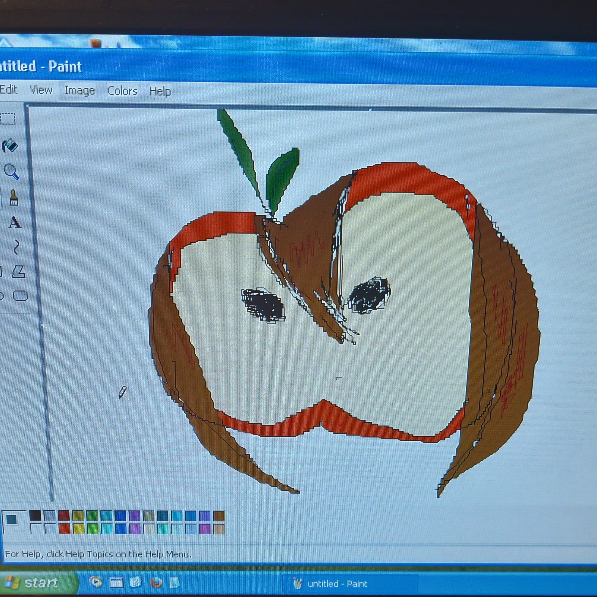This screenshot has height=597, width=597.
Task: Choose the Magnifier tool
Action: tap(11, 171)
